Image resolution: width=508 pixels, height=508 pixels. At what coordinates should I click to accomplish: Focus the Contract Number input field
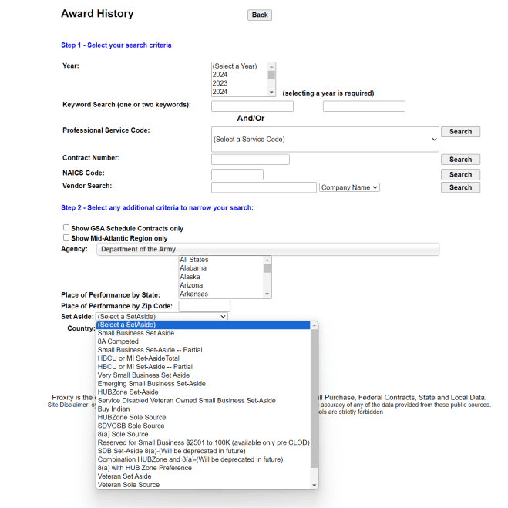[x=251, y=160]
